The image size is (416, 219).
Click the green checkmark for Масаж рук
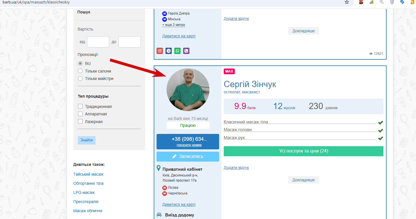click(x=380, y=138)
